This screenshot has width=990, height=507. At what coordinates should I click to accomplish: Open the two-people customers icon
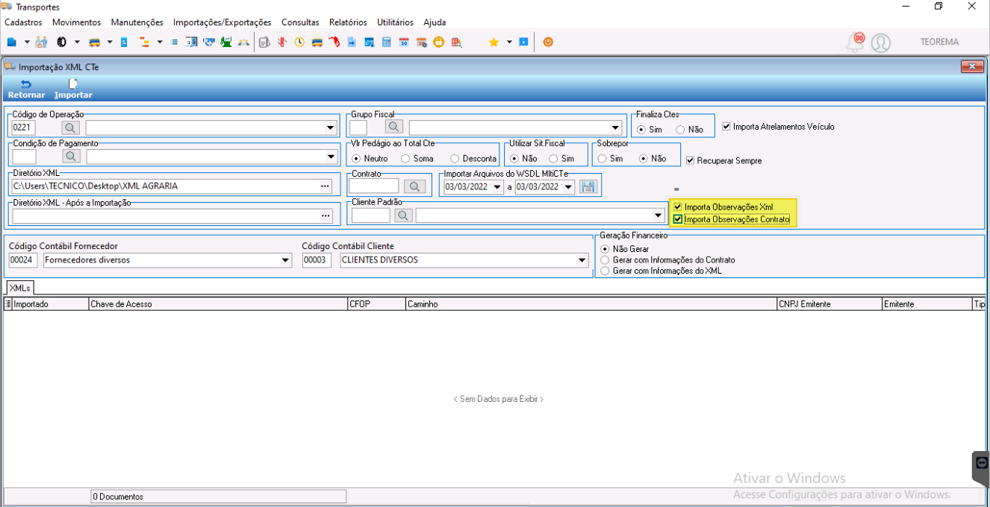click(42, 42)
